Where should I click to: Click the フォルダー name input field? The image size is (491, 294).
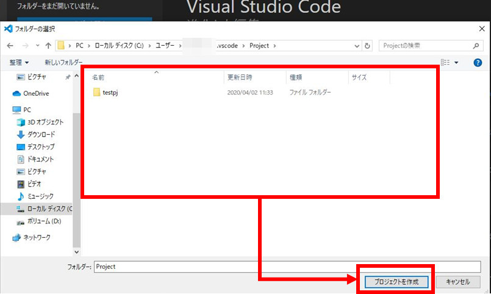(x=287, y=267)
